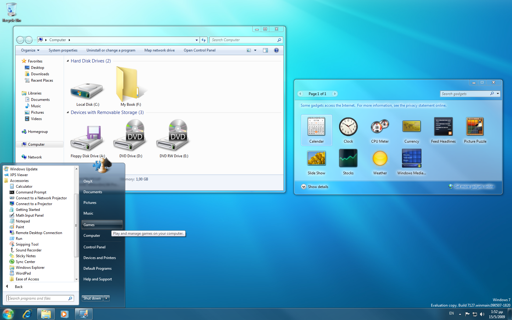Image resolution: width=512 pixels, height=320 pixels.
Task: Click the Windows Media Player taskbar icon
Action: [x=64, y=314]
